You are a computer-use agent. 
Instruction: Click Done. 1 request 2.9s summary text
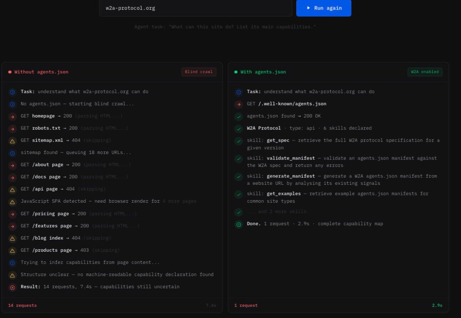(315, 224)
